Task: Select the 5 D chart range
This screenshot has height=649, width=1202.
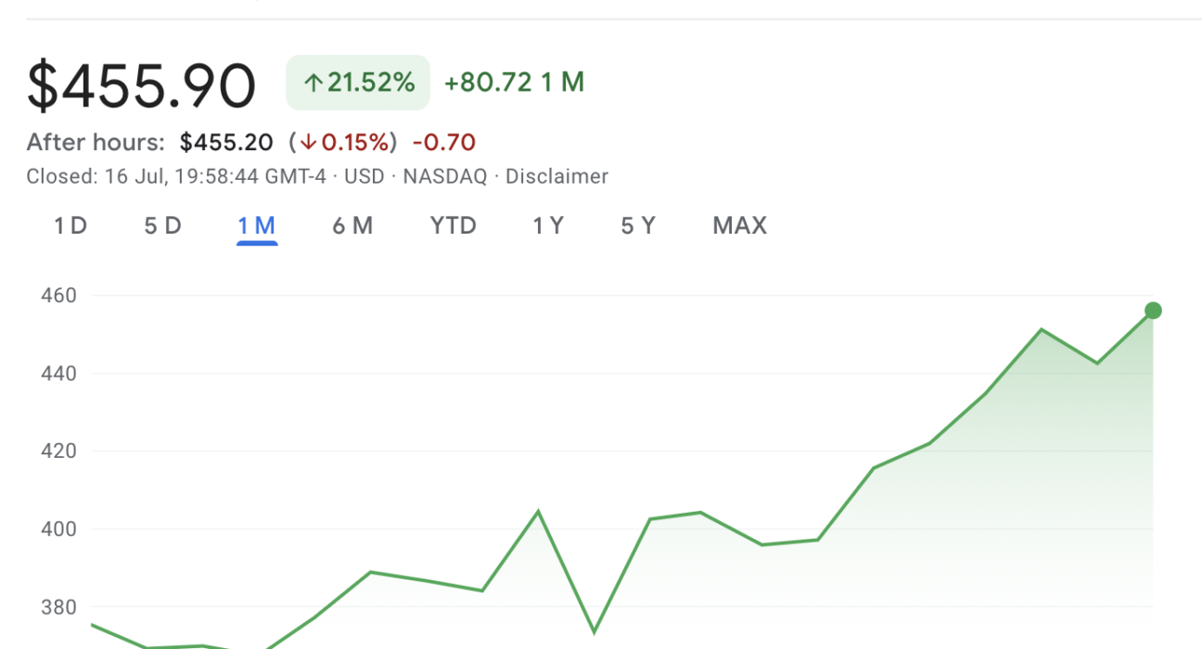Action: tap(162, 225)
